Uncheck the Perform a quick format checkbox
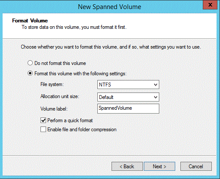The image size is (220, 179). (x=43, y=120)
